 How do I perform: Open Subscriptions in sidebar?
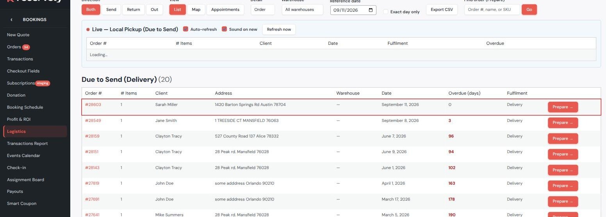click(21, 83)
